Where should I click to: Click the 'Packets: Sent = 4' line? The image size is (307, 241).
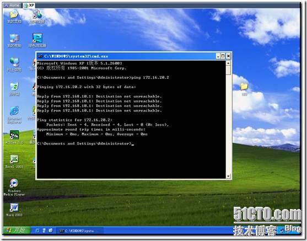pyautogui.click(x=107, y=125)
